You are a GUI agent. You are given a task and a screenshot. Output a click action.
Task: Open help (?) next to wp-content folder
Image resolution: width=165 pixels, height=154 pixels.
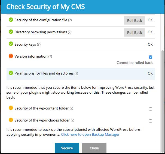pyautogui.click(x=71, y=108)
